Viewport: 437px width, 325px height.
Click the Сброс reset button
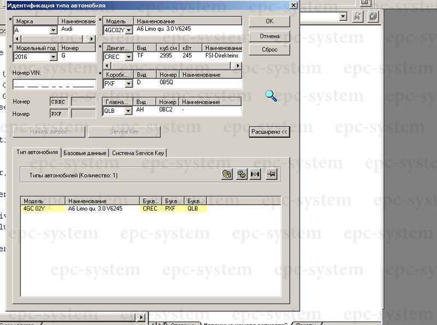[269, 50]
